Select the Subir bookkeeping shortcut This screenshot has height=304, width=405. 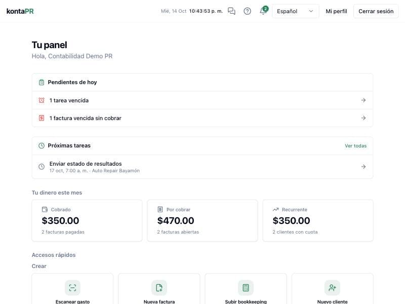pyautogui.click(x=246, y=289)
